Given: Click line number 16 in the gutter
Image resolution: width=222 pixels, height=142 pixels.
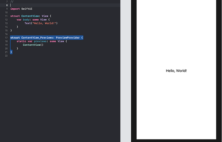Looking at the screenshot, I should (x=6, y=34).
